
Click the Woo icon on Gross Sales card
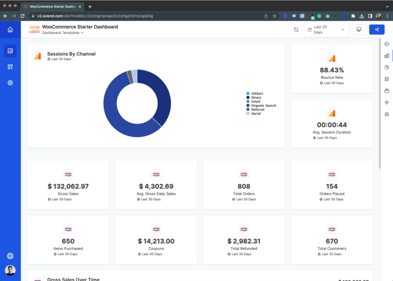click(68, 174)
